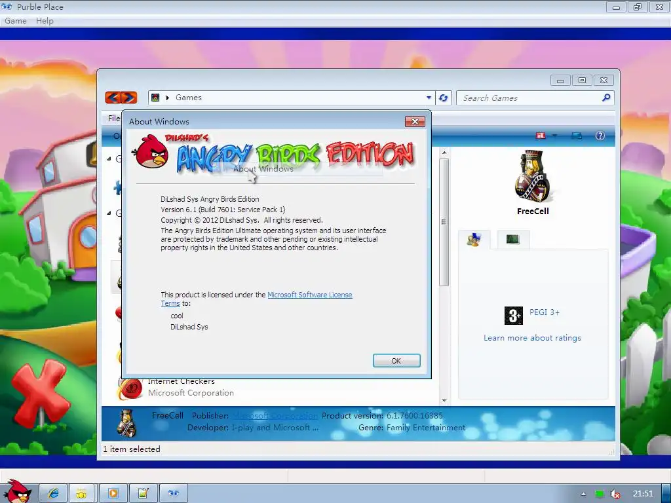The image size is (671, 503).
Task: Open the Games address bar history dropdown
Action: [x=429, y=98]
